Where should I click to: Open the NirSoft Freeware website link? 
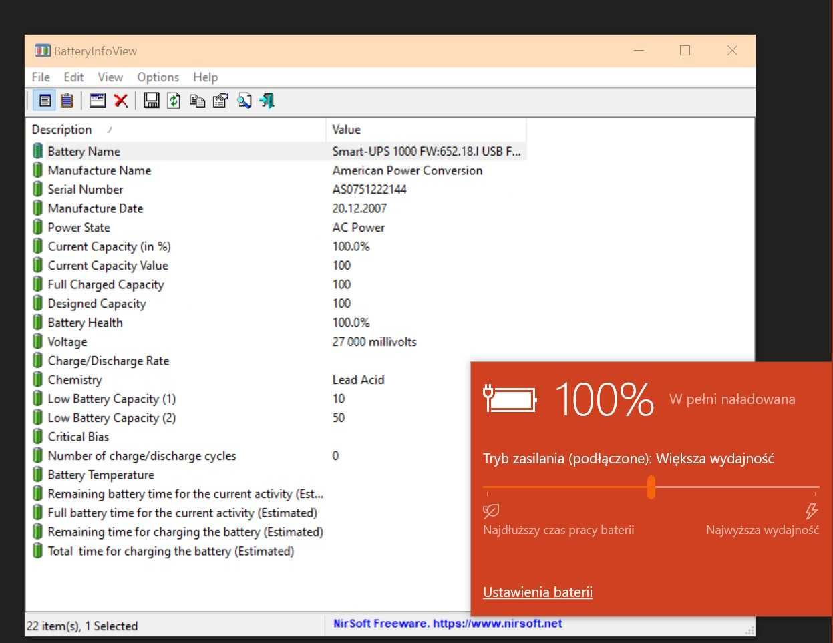[448, 624]
